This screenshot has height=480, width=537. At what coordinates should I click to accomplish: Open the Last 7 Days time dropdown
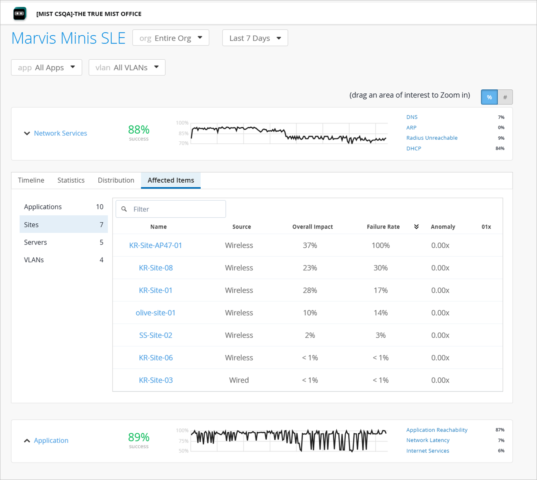click(255, 38)
